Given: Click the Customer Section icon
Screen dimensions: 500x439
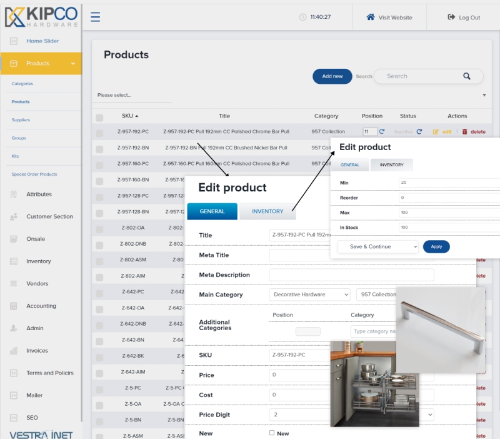Looking at the screenshot, I should (x=14, y=216).
